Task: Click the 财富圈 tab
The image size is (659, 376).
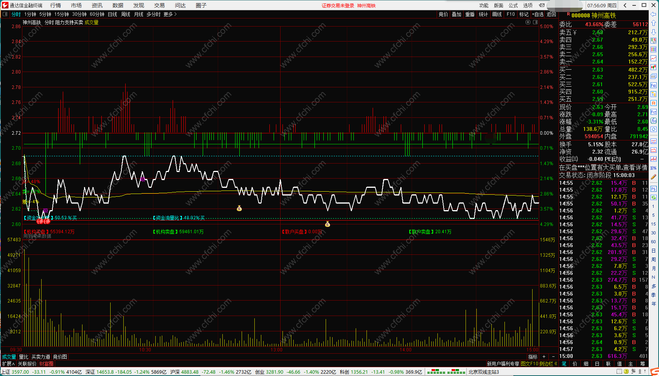Action: [46, 364]
